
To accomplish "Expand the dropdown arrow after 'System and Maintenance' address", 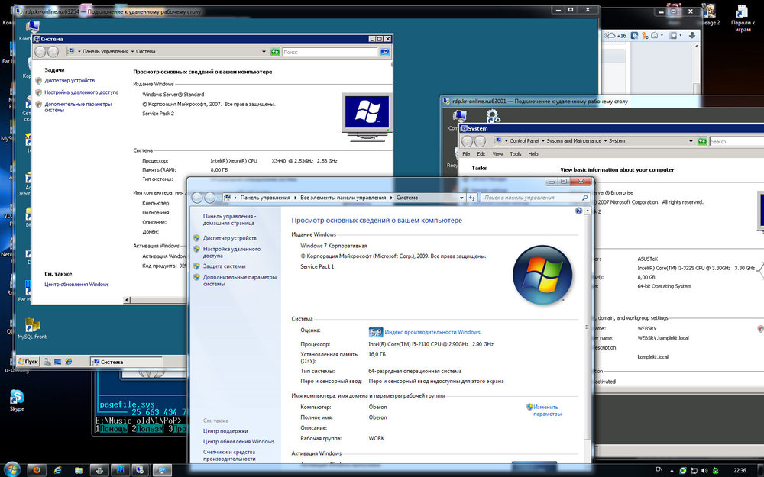I will (604, 141).
